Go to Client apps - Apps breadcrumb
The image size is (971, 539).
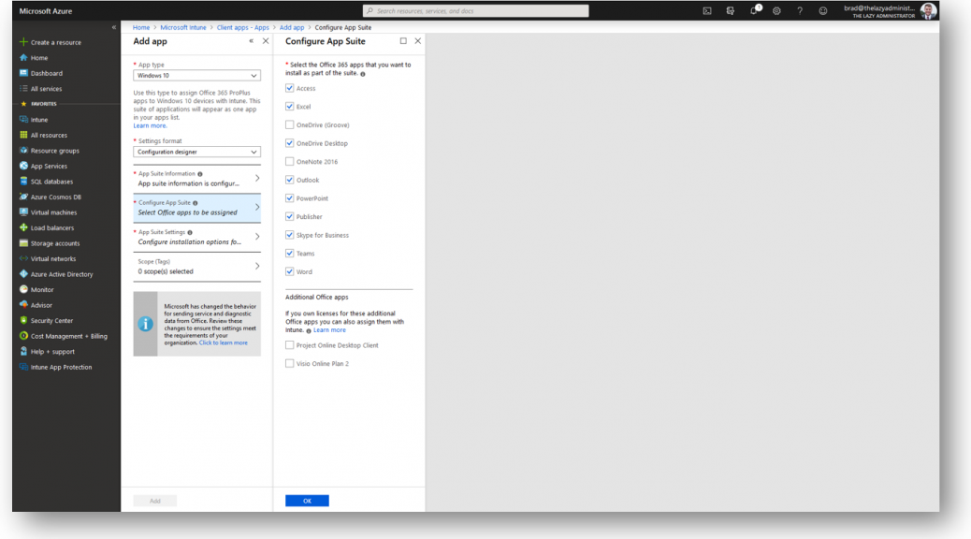point(243,27)
